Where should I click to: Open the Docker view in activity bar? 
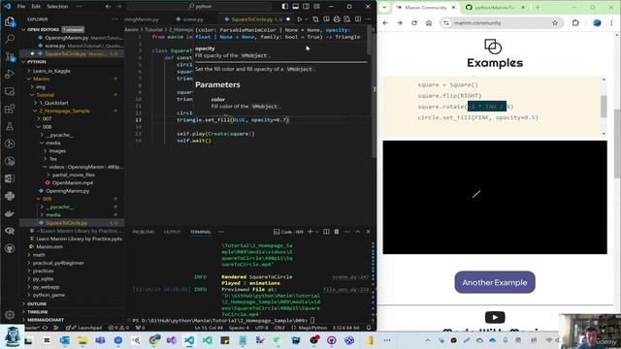click(10, 213)
